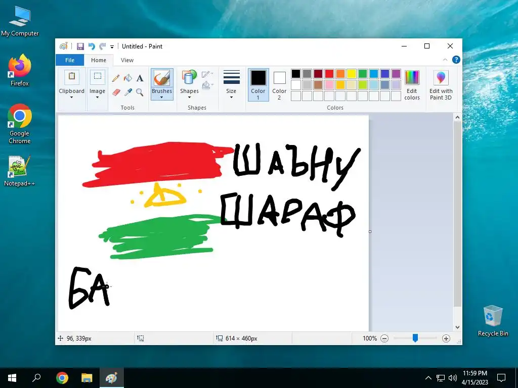Switch to the View ribbon tab
The image size is (518, 388).
127,60
